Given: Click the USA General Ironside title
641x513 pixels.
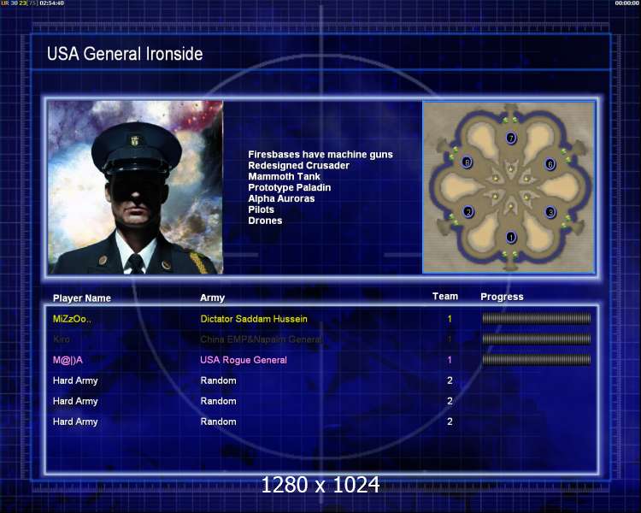Looking at the screenshot, I should 125,54.
